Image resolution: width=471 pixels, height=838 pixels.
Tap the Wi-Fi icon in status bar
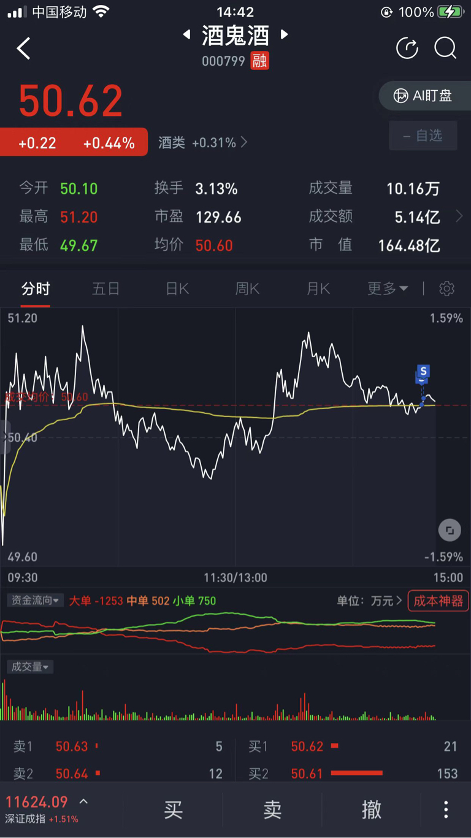point(101,12)
